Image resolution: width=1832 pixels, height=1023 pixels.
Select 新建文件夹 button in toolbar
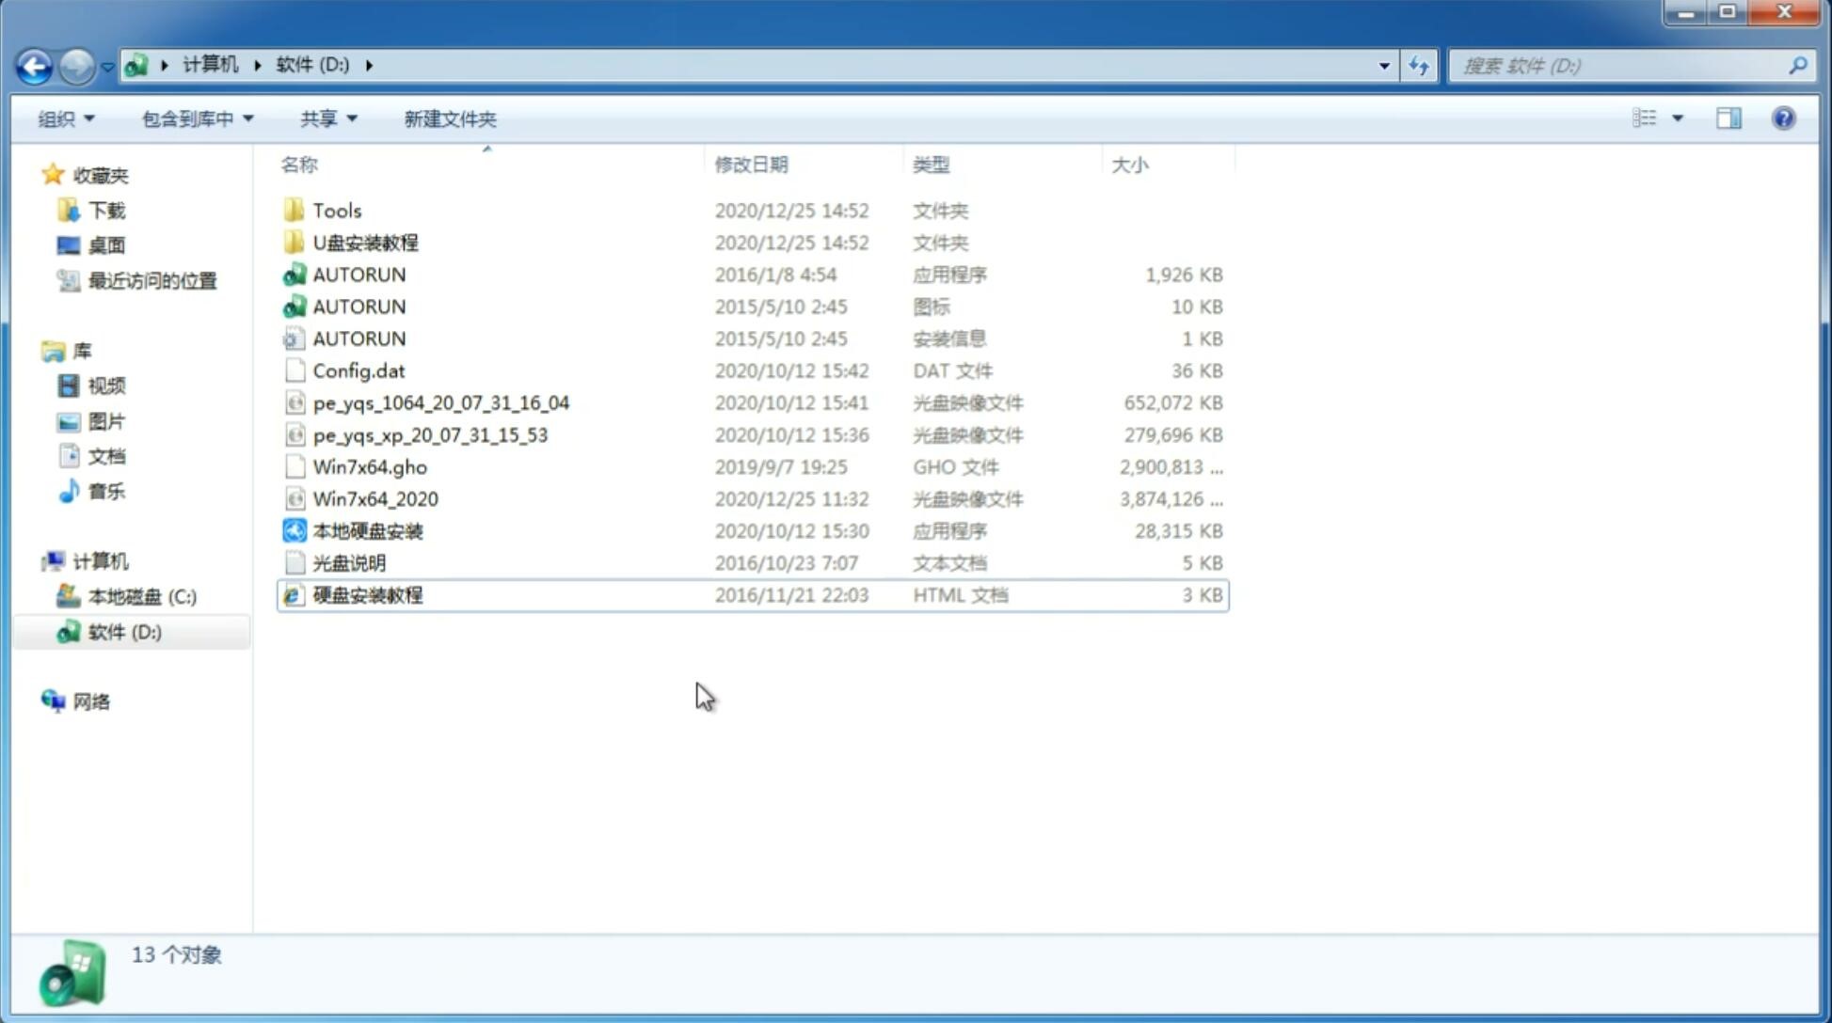[x=449, y=117]
